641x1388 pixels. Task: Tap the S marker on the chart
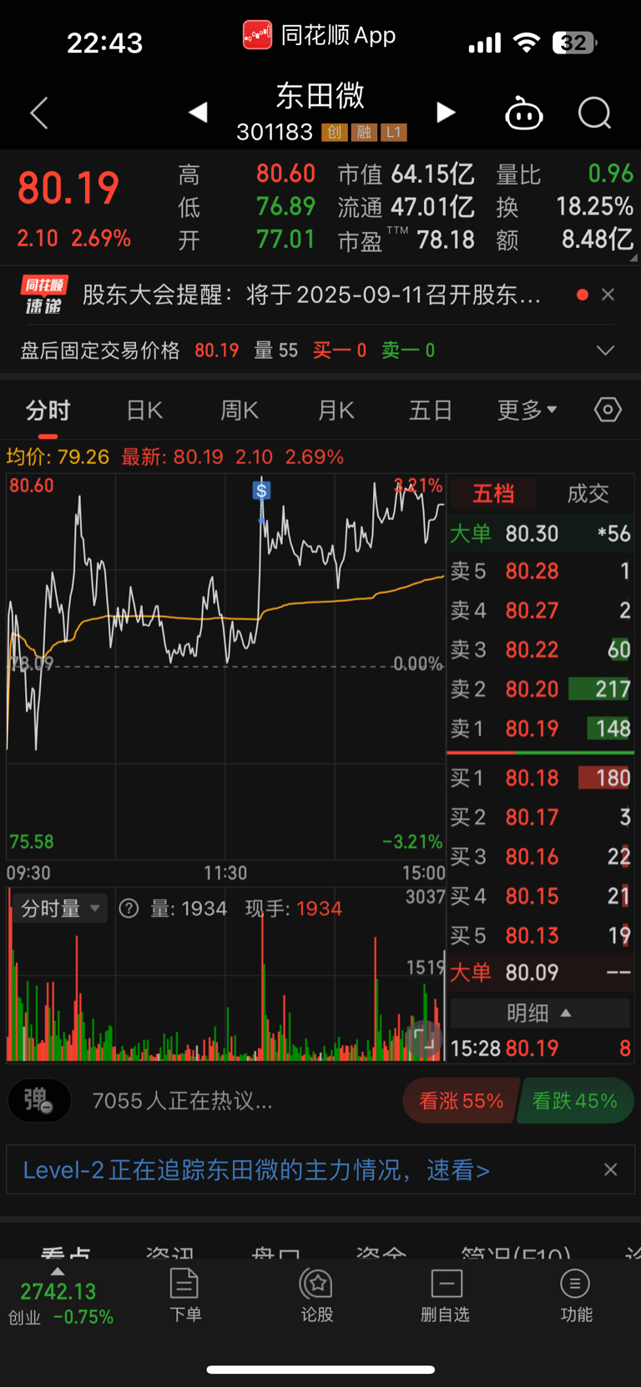pyautogui.click(x=261, y=491)
